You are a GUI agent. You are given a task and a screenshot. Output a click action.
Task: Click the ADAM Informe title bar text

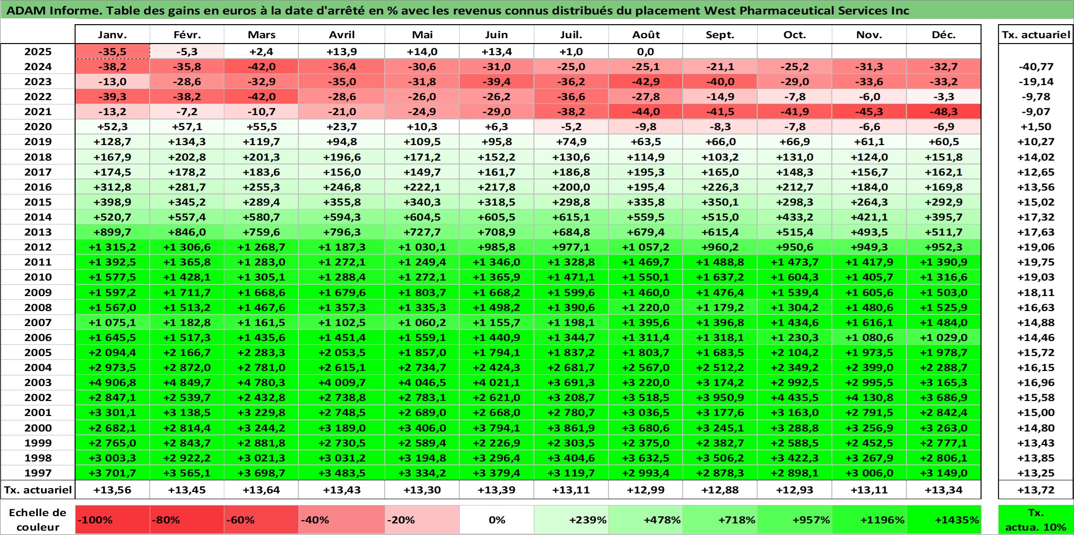pos(457,10)
